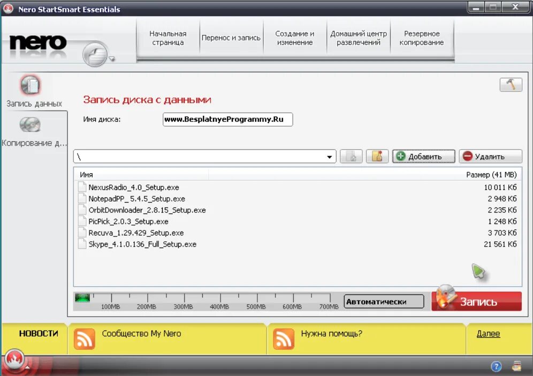Viewport: 533px width, 376px height.
Task: Switch to Перенос и запись tab
Action: [231, 38]
